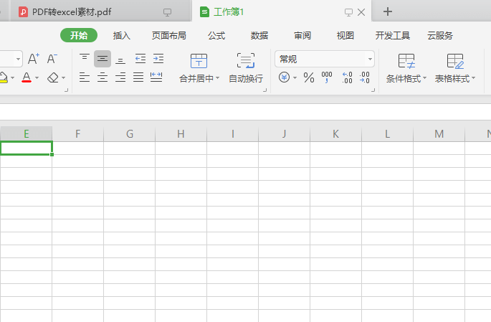Apply the red font color
The image size is (491, 322).
point(27,77)
